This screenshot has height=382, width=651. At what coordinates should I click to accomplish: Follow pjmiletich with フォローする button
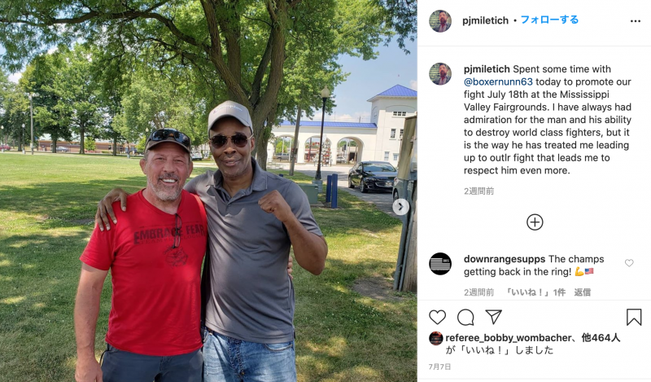point(548,20)
